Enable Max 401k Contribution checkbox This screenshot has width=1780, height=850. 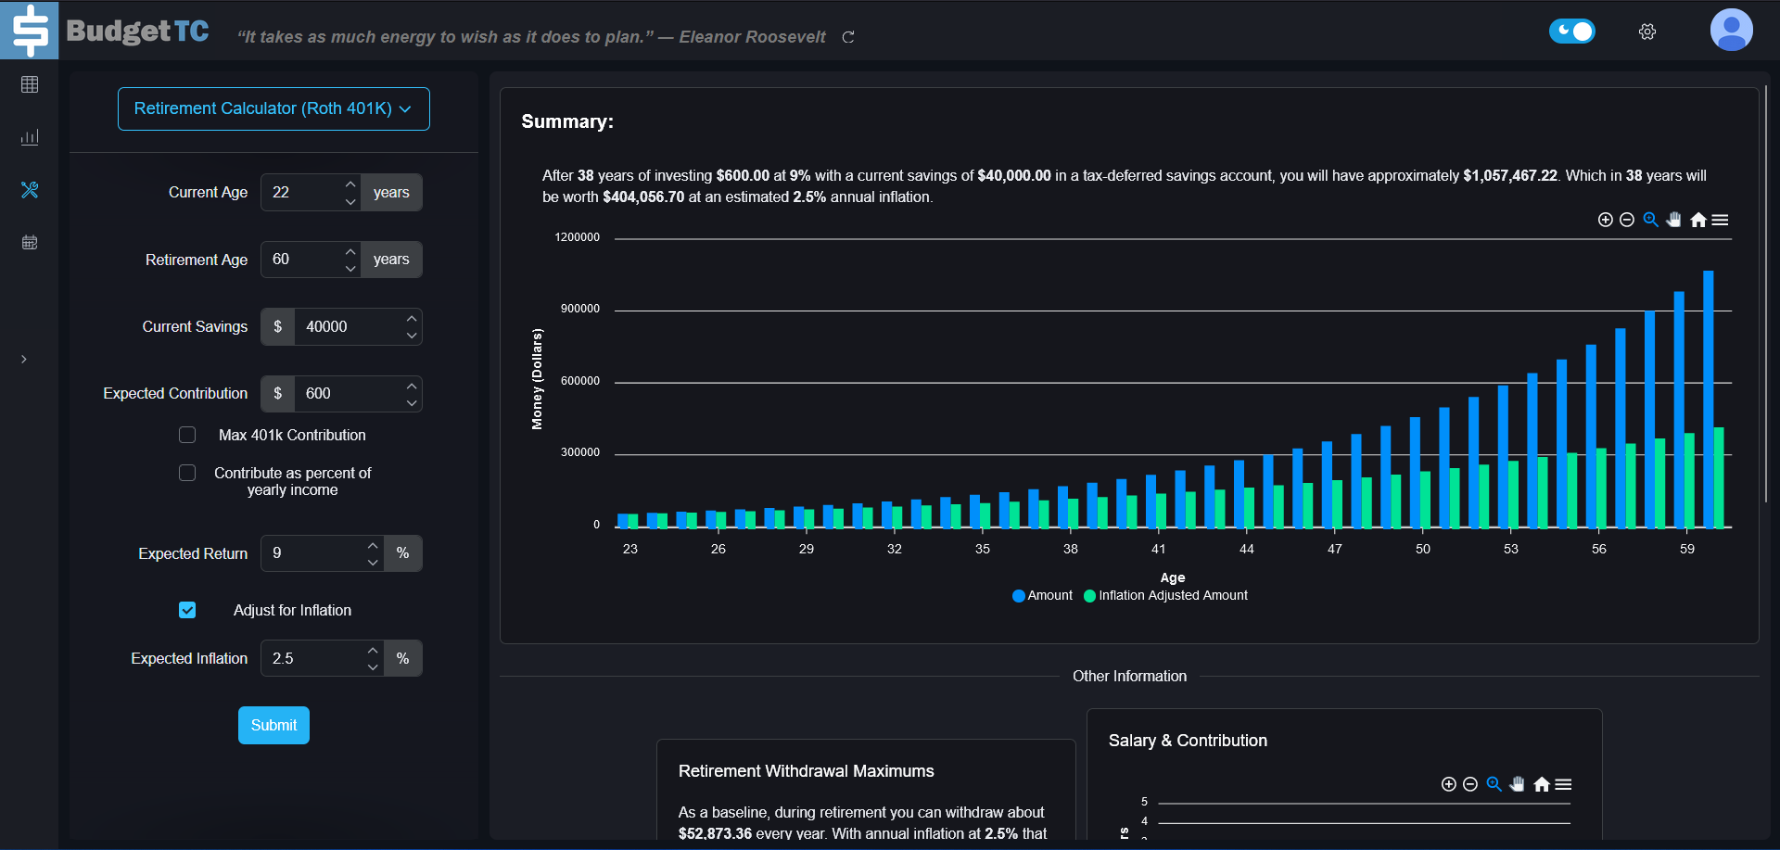[x=187, y=435]
